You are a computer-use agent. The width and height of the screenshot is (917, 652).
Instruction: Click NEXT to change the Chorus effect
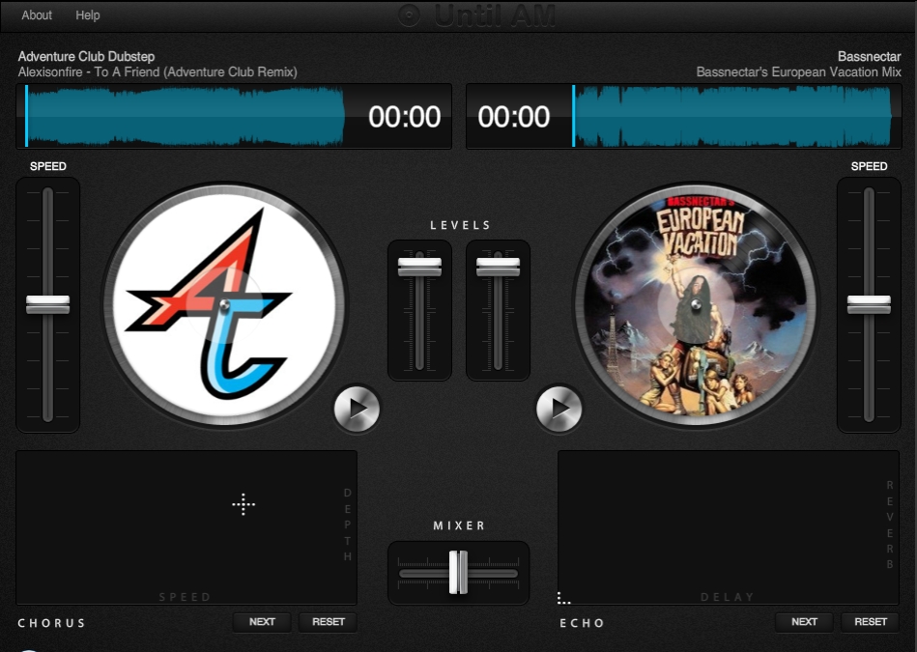(261, 622)
